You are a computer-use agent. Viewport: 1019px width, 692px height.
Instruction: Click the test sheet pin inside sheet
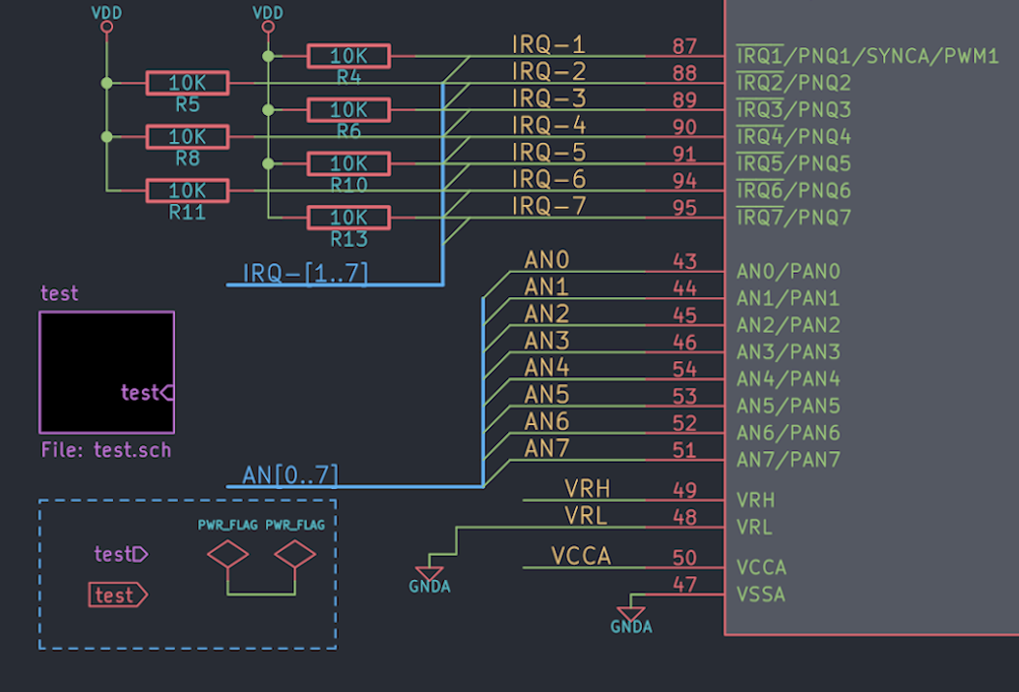[147, 393]
